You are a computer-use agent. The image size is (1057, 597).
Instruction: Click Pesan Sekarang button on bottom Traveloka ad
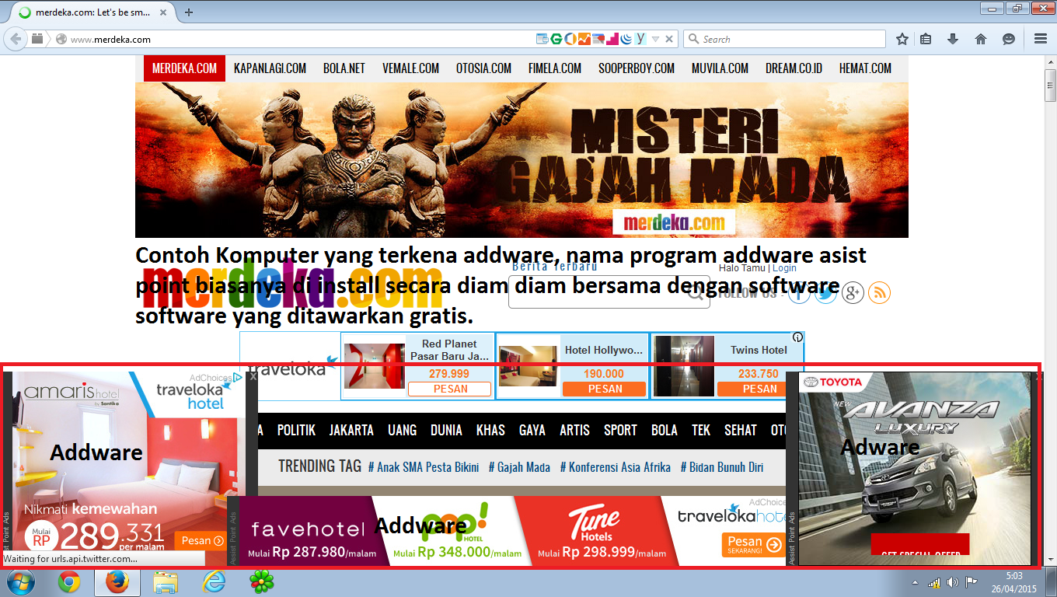753,544
